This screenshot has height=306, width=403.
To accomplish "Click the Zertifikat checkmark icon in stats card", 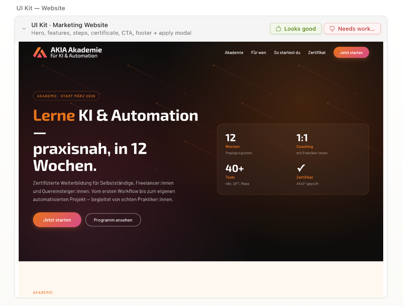I will click(x=301, y=168).
